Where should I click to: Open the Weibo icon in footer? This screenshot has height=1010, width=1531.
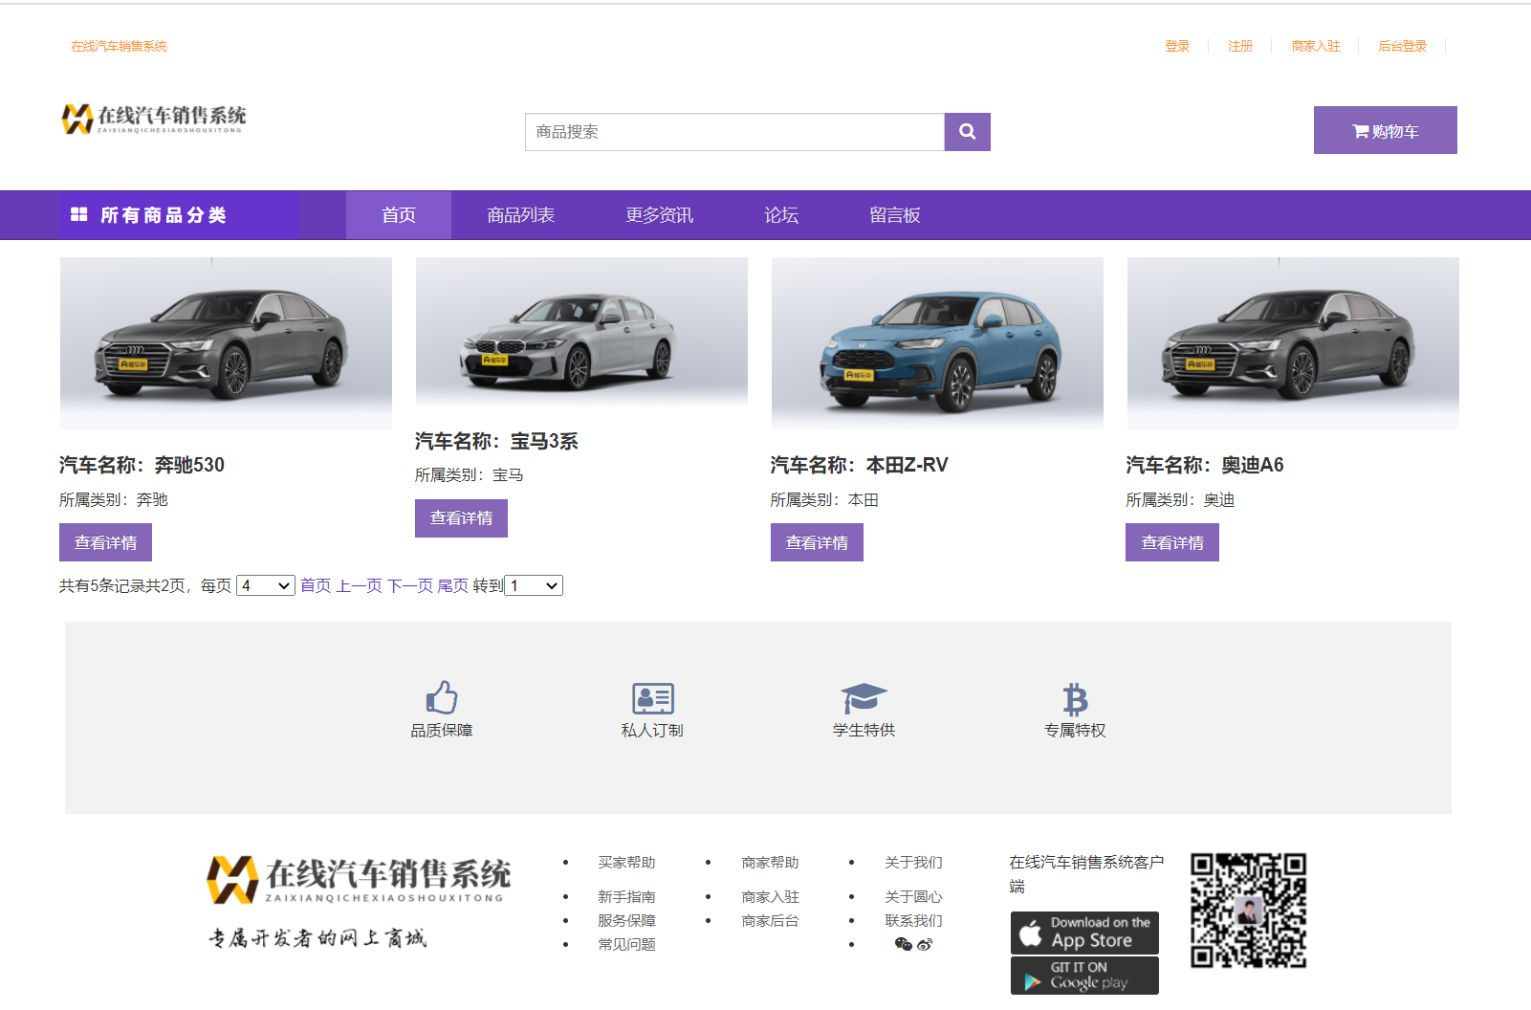tap(923, 944)
